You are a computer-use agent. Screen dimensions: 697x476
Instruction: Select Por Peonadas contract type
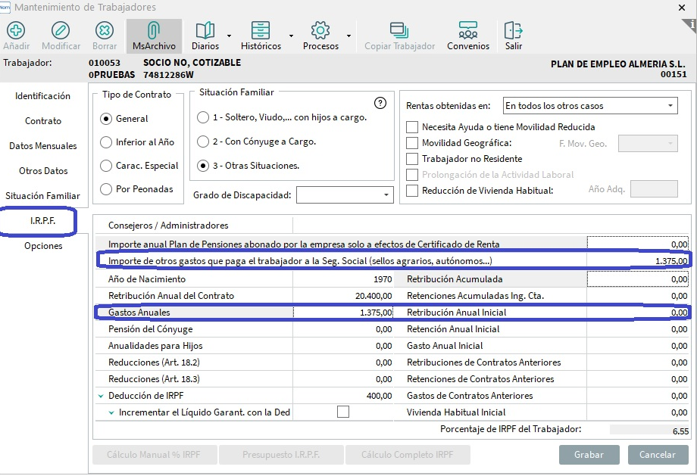(106, 189)
